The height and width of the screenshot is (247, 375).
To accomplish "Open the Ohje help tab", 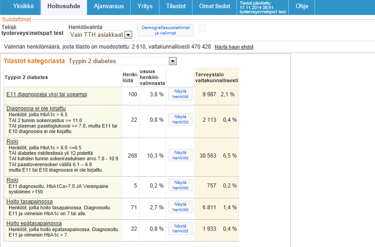I will pos(301,7).
